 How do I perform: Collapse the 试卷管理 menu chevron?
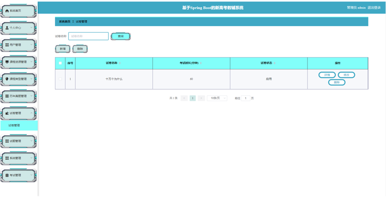[31, 113]
